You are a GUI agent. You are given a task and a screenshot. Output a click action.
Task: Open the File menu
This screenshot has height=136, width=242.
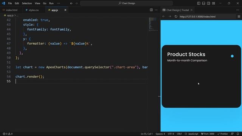[10, 3]
